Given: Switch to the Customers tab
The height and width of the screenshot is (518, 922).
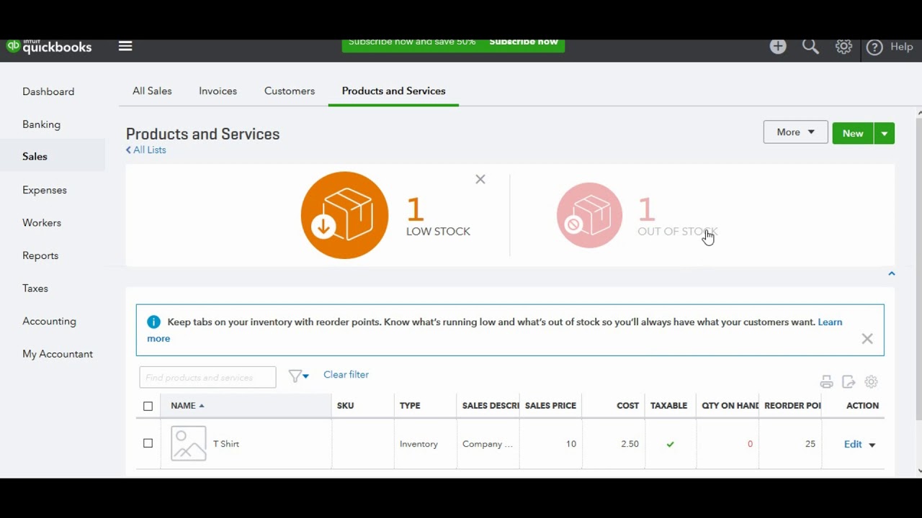Looking at the screenshot, I should [x=290, y=91].
